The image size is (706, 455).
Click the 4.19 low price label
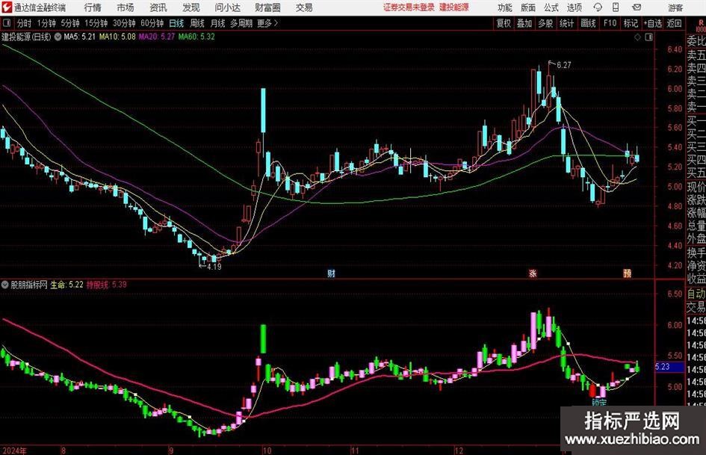point(214,267)
